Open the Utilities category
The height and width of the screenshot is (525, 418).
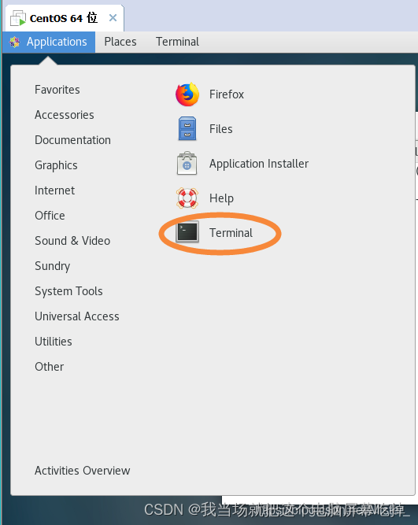click(x=54, y=342)
